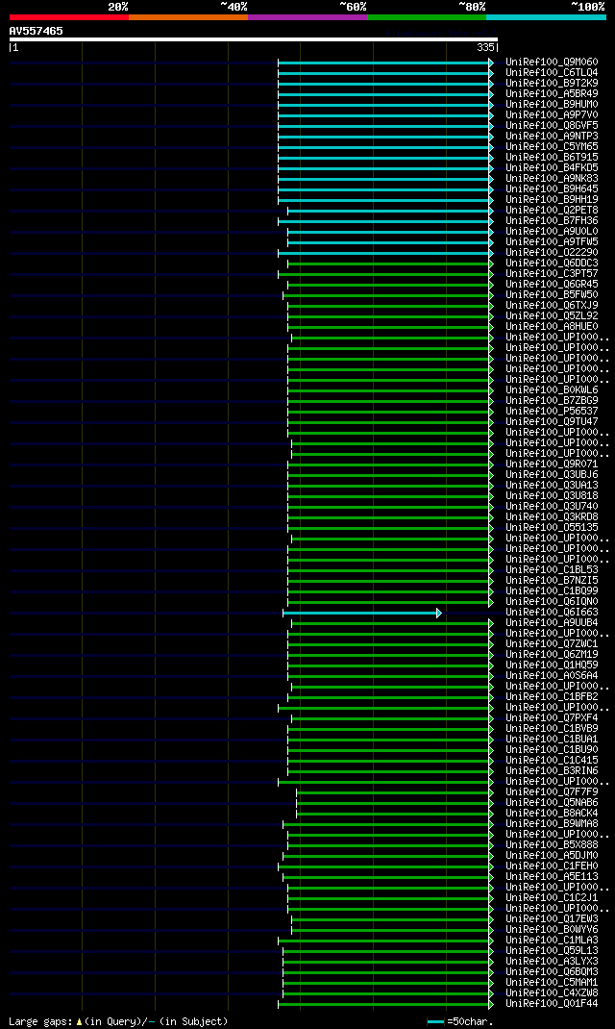Screen dimensions: 615x1029
Task: Click label UniRef100_Q6I663
Action: pos(552,613)
